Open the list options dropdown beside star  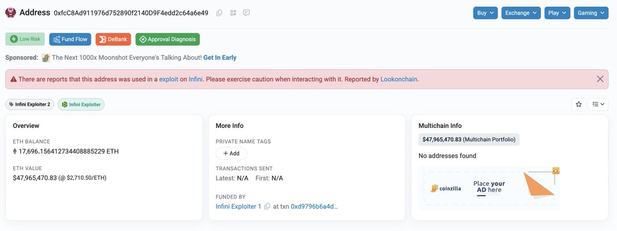click(x=598, y=104)
